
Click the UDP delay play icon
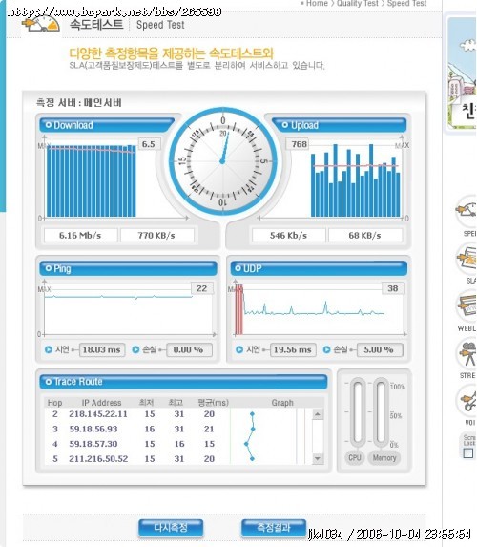(x=239, y=349)
